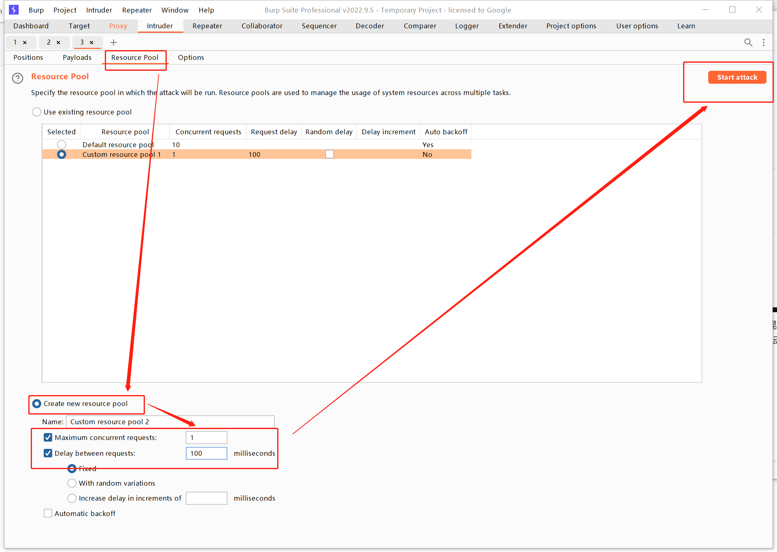Open the Intruder menu

pos(99,10)
